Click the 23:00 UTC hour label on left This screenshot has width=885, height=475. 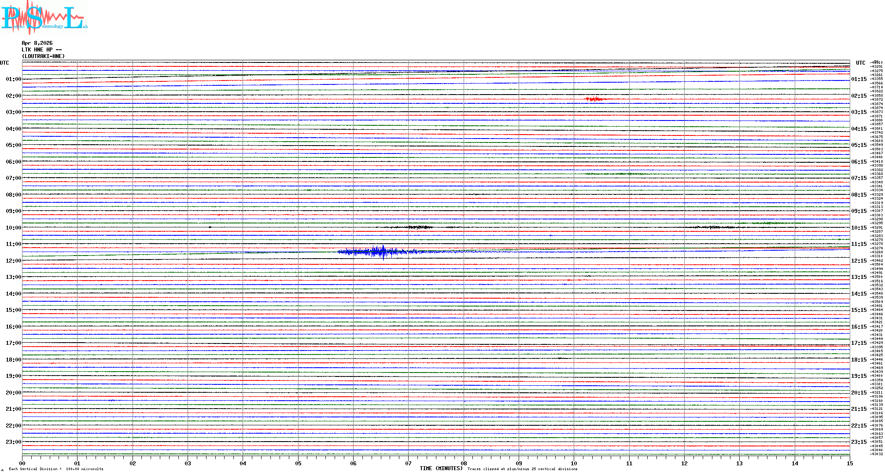[x=13, y=442]
